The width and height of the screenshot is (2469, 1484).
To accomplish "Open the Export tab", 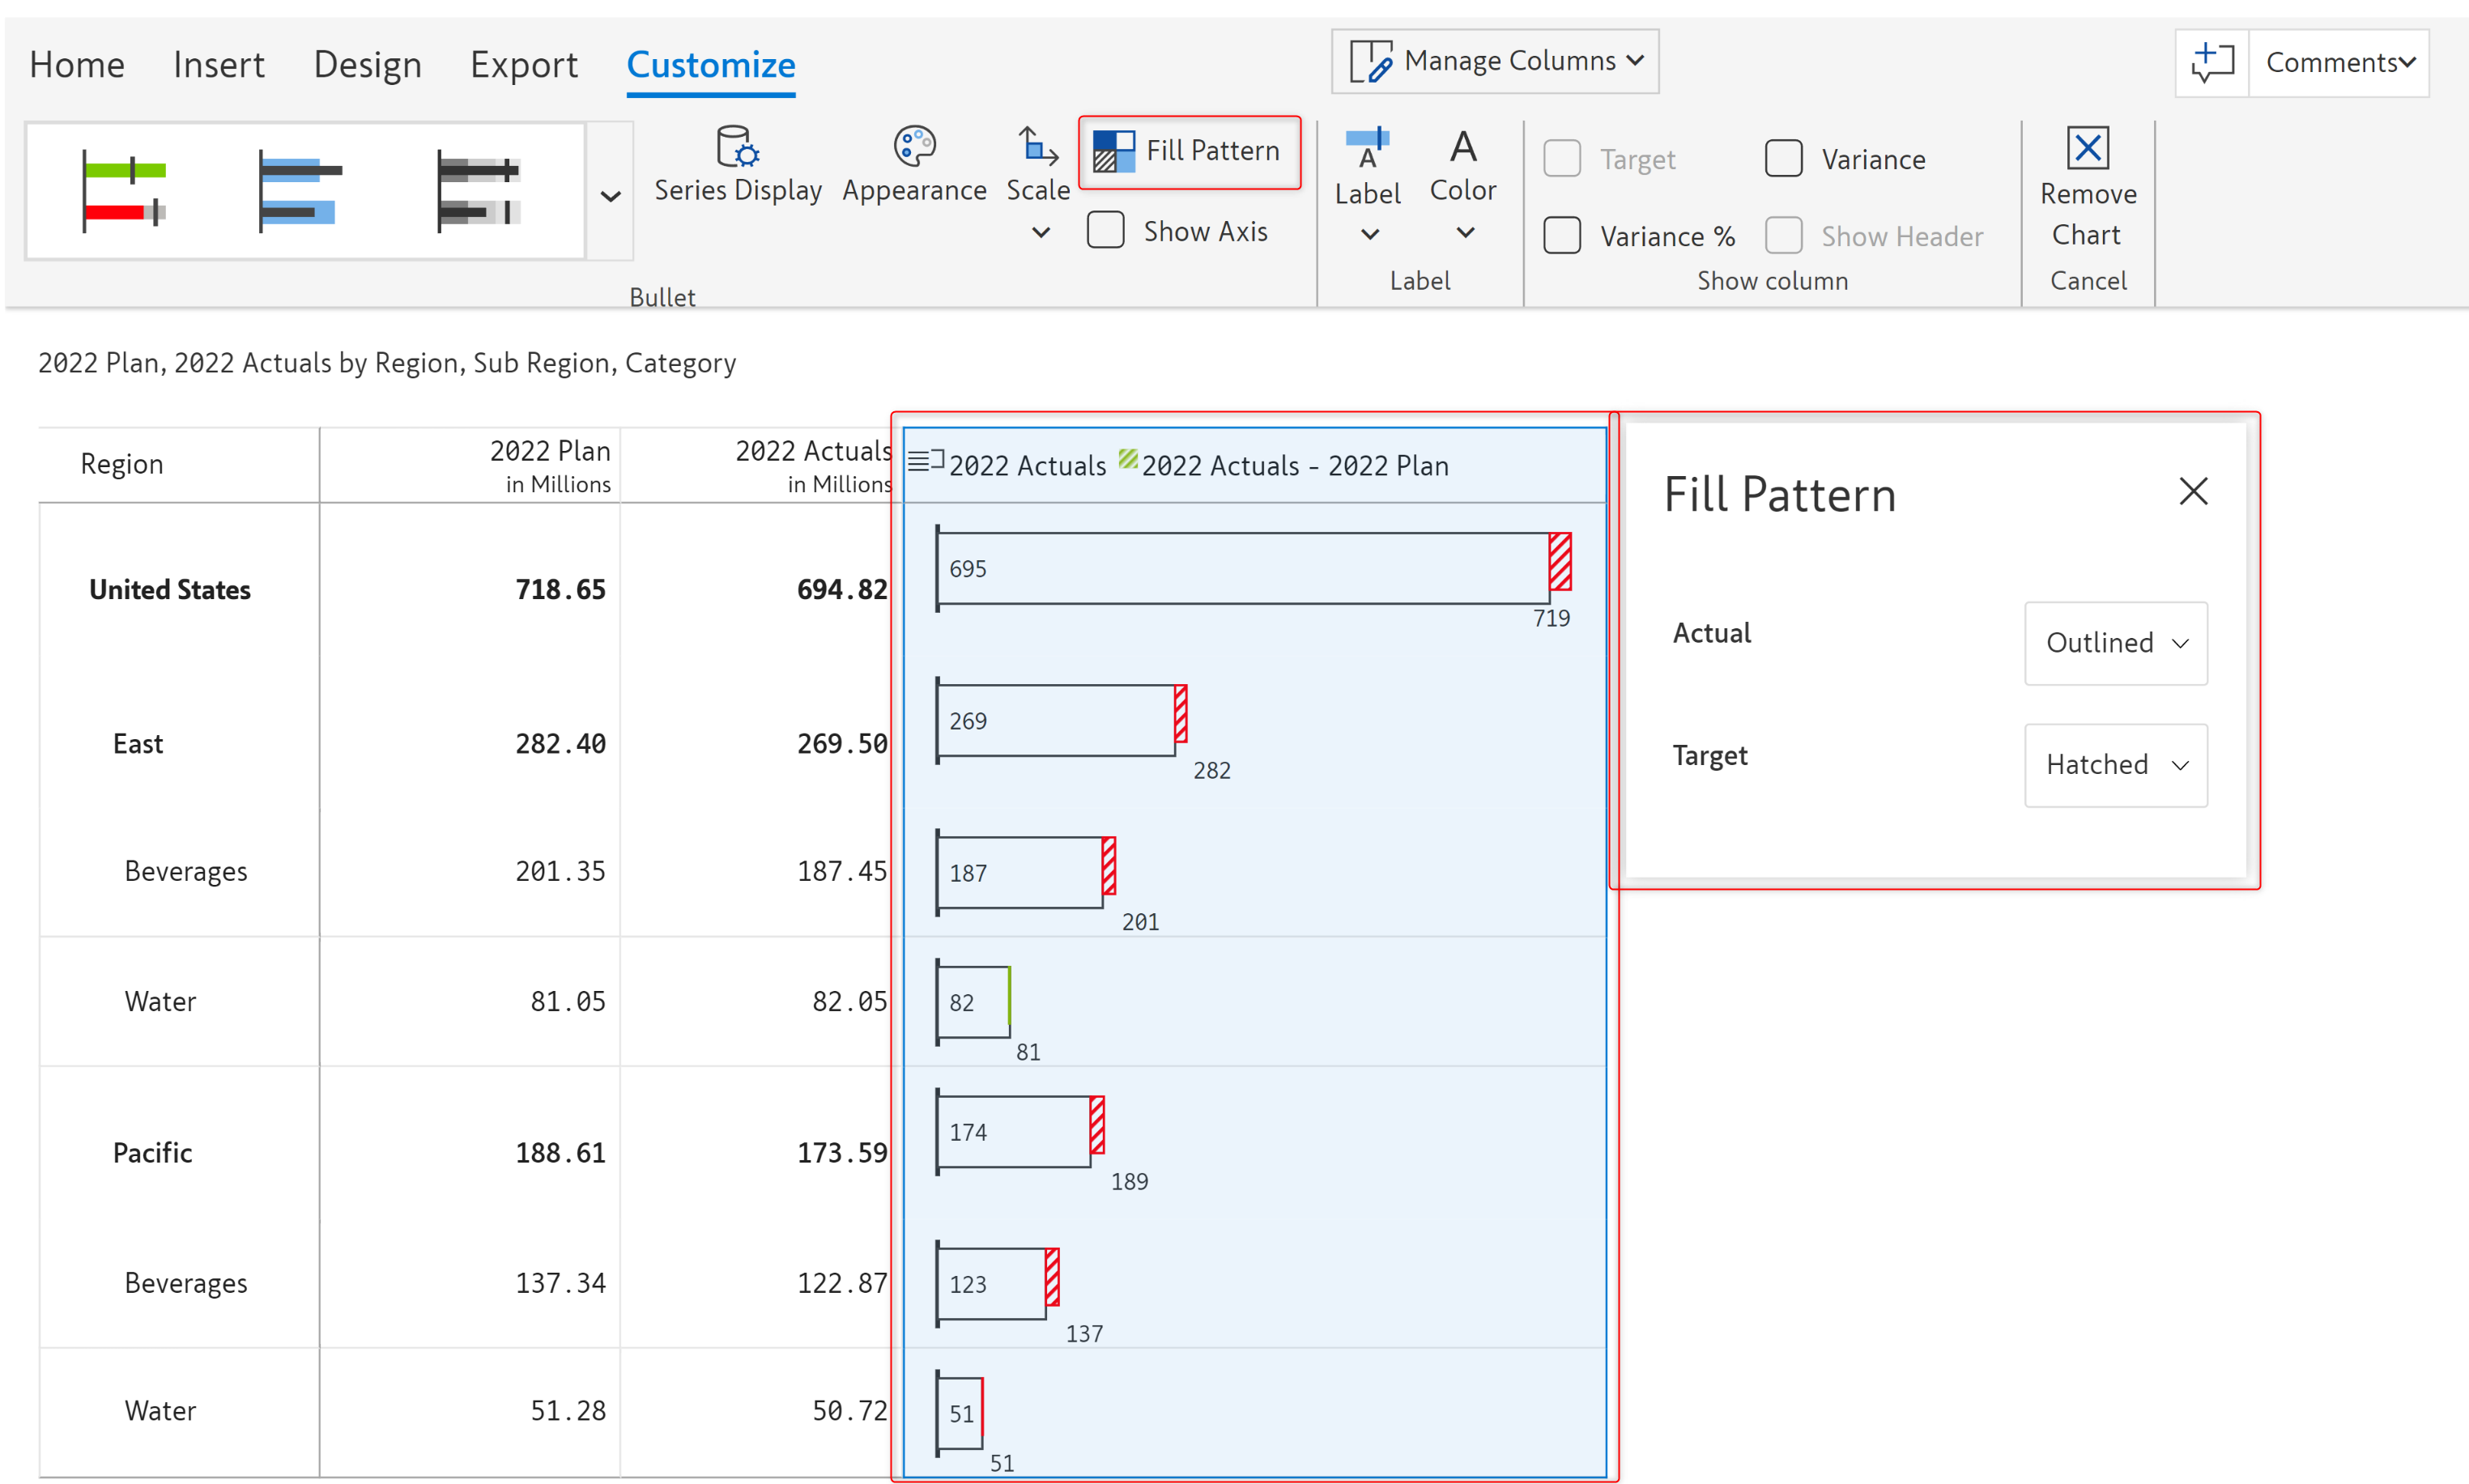I will coord(523,65).
